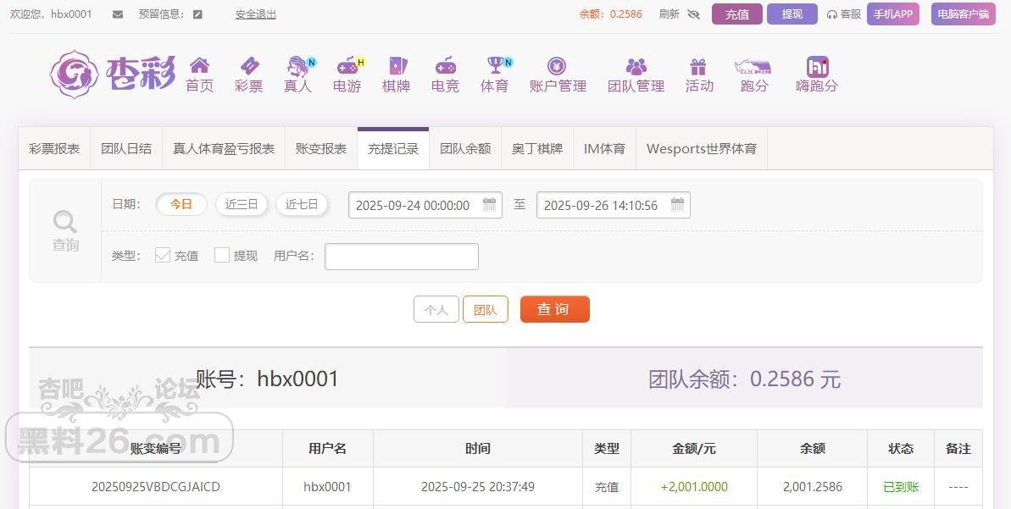Click the edit icon next to 预留信息
1011x509 pixels.
198,14
